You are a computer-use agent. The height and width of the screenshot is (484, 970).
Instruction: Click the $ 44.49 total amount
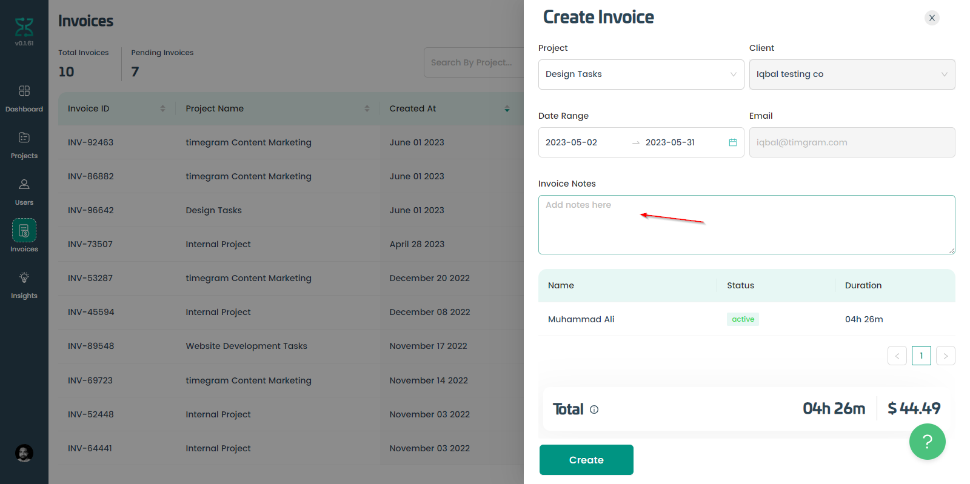(914, 409)
